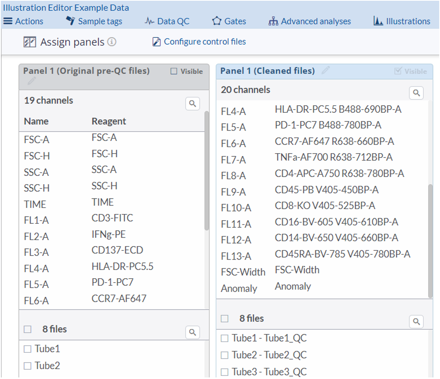The image size is (440, 379).
Task: Toggle Visible checkbox on Cleaned files panel
Action: (398, 71)
